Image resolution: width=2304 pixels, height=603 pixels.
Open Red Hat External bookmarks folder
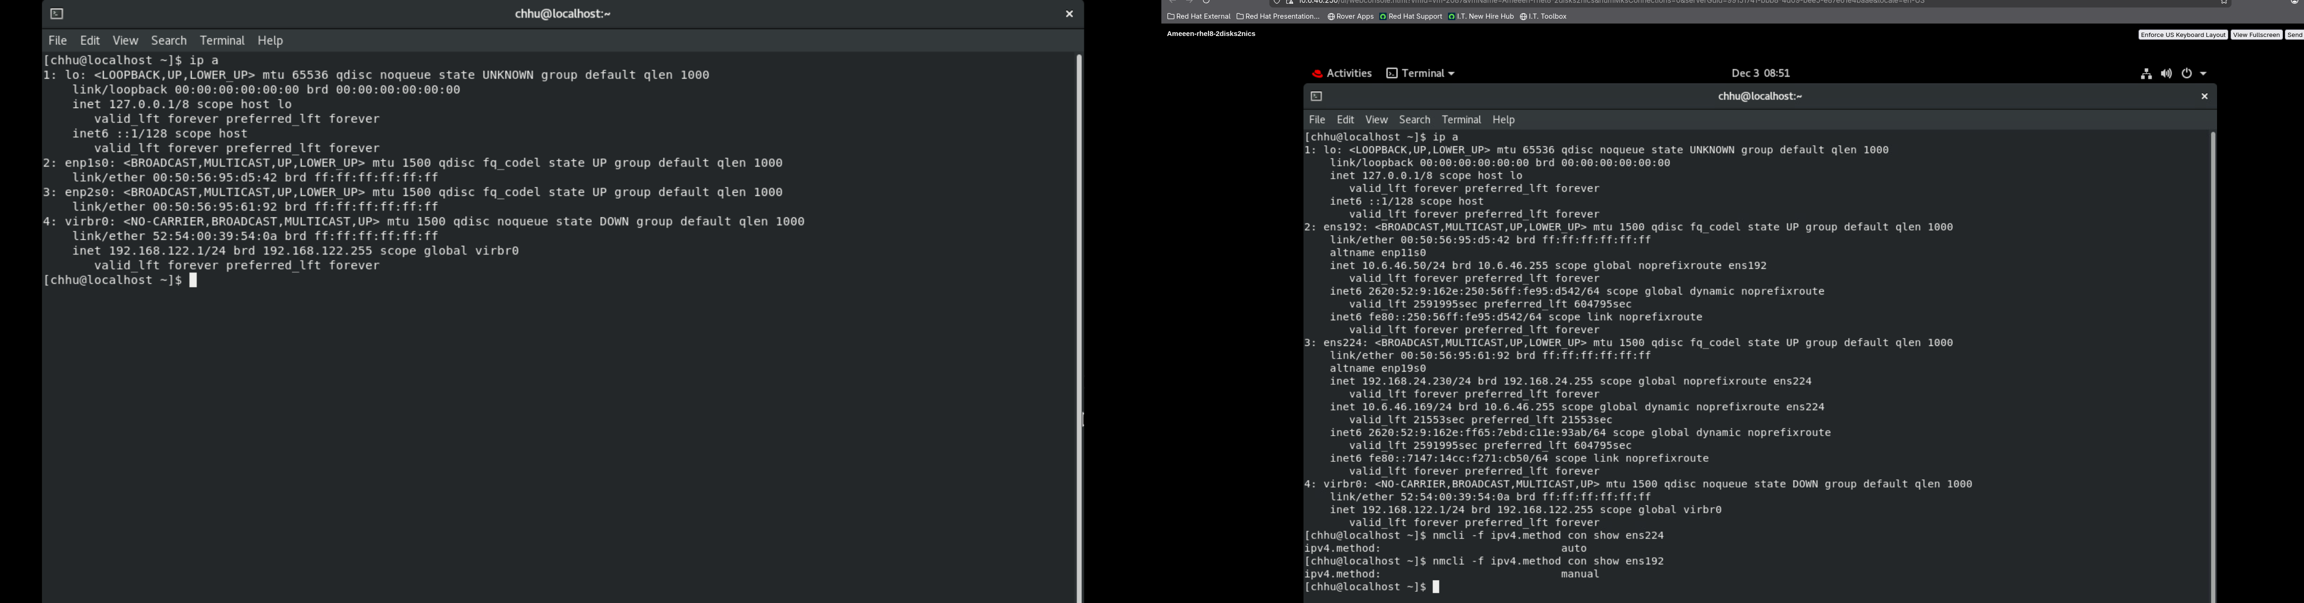pos(1198,17)
